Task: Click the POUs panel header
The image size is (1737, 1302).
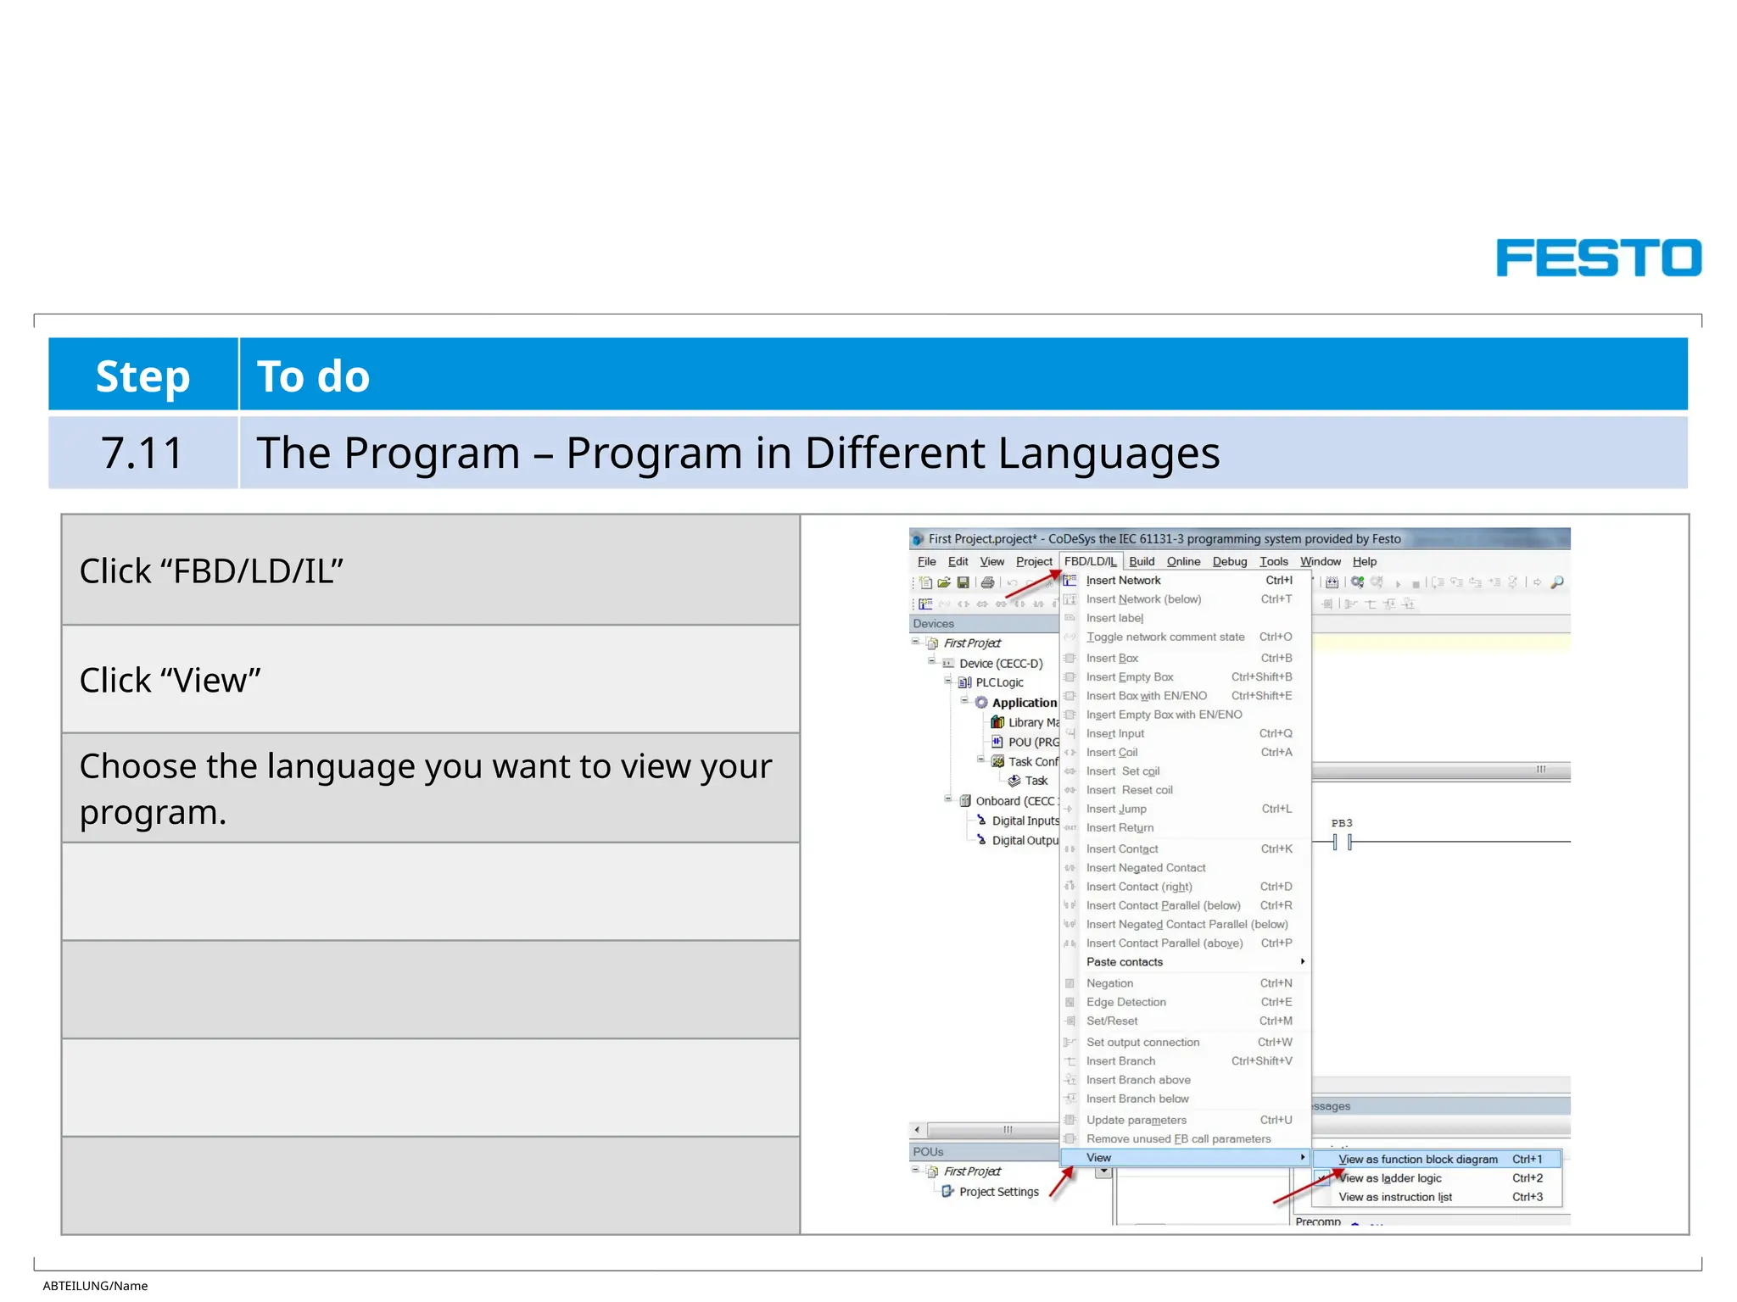Action: pyautogui.click(x=984, y=1152)
